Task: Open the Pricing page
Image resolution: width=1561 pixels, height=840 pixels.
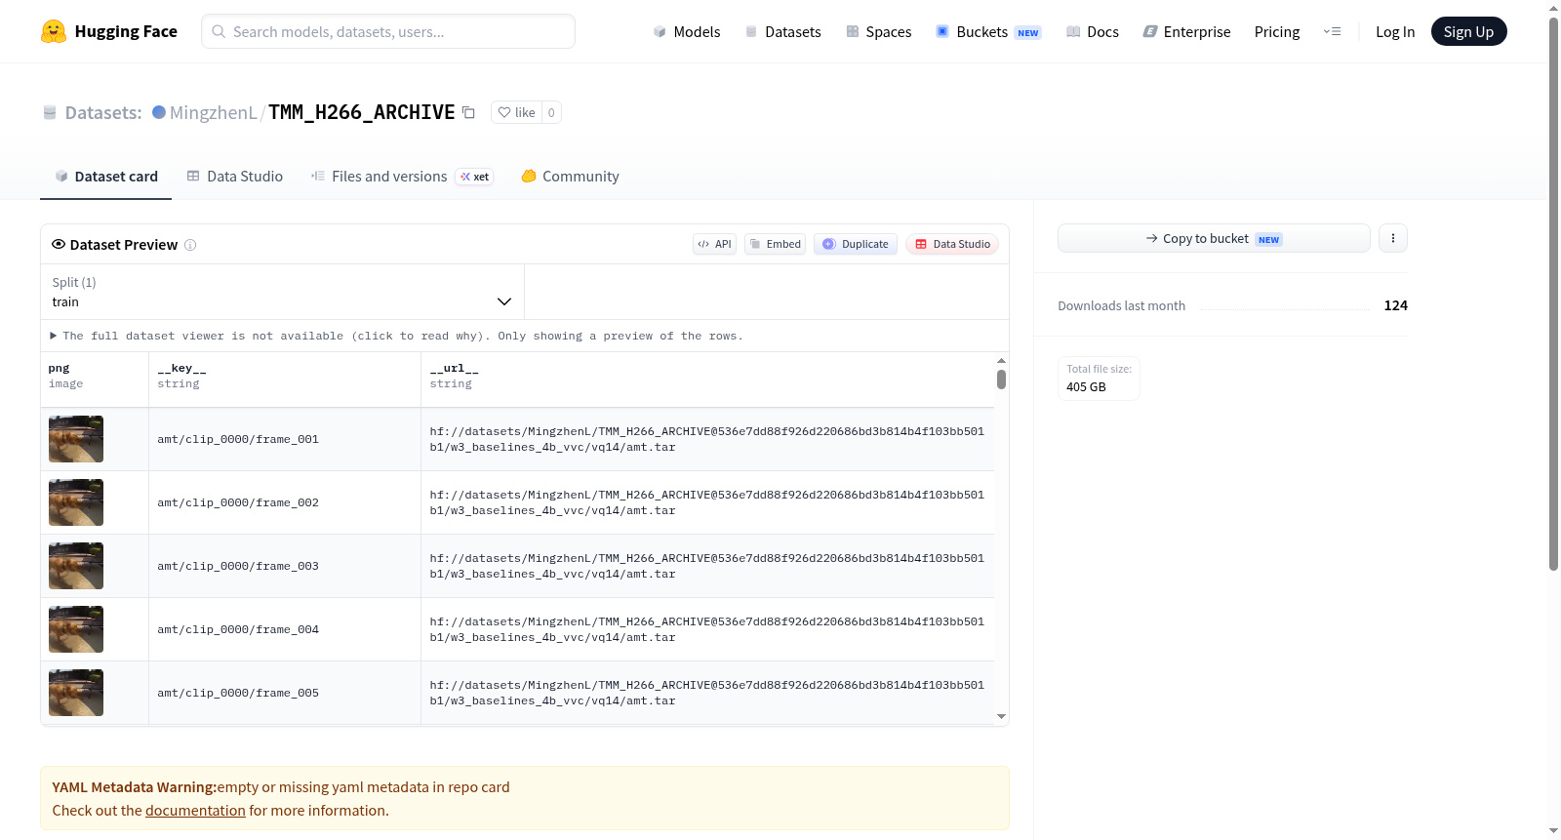Action: click(x=1277, y=31)
